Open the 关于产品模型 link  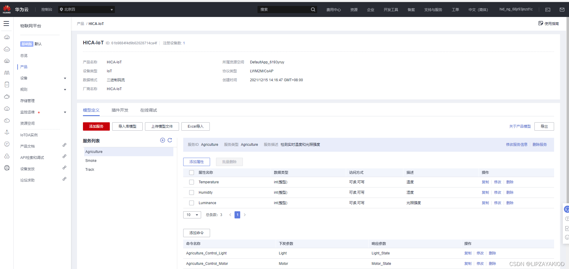click(520, 126)
